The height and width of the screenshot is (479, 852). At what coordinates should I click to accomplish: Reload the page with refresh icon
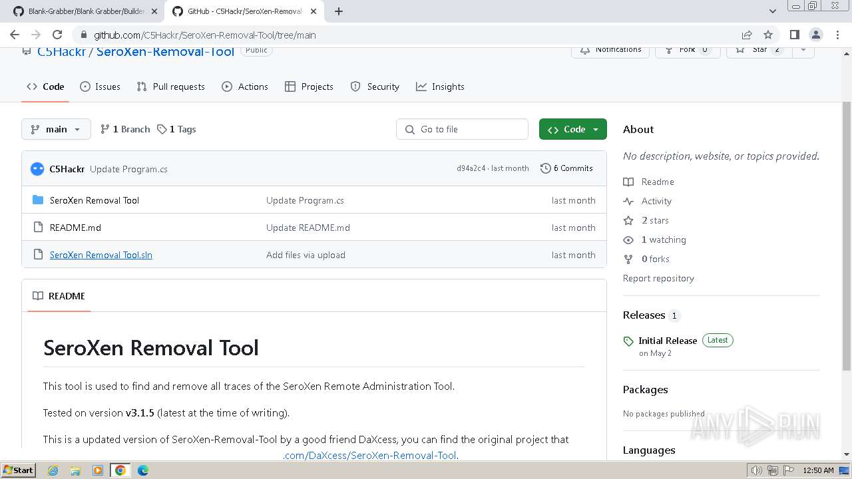tap(57, 35)
